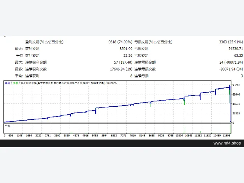
Task: Select the value '17646.94 (19)'
Action: coord(121,69)
